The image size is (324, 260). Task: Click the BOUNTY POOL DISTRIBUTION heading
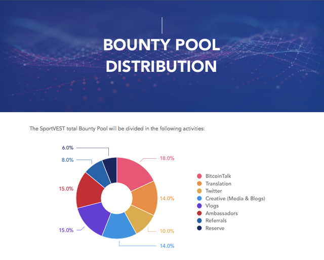click(x=161, y=55)
